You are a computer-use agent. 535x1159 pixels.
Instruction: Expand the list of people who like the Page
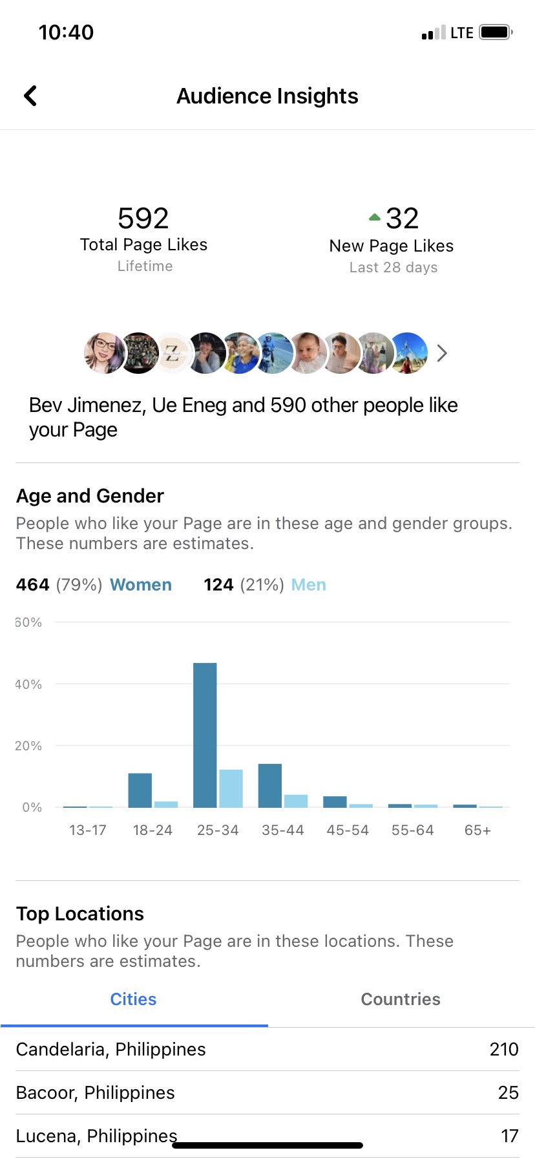(442, 353)
